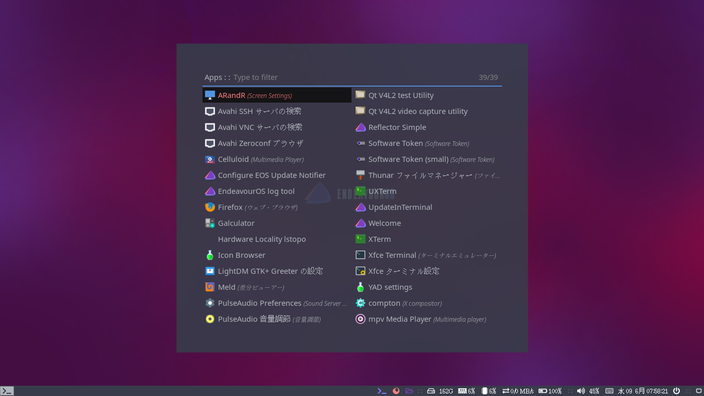The width and height of the screenshot is (704, 396).
Task: Click keyboard layout icon in panel
Action: (x=609, y=391)
